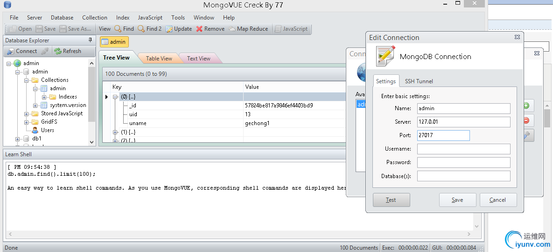553x252 pixels.
Task: Select the admin server globe icon
Action: pos(17,63)
